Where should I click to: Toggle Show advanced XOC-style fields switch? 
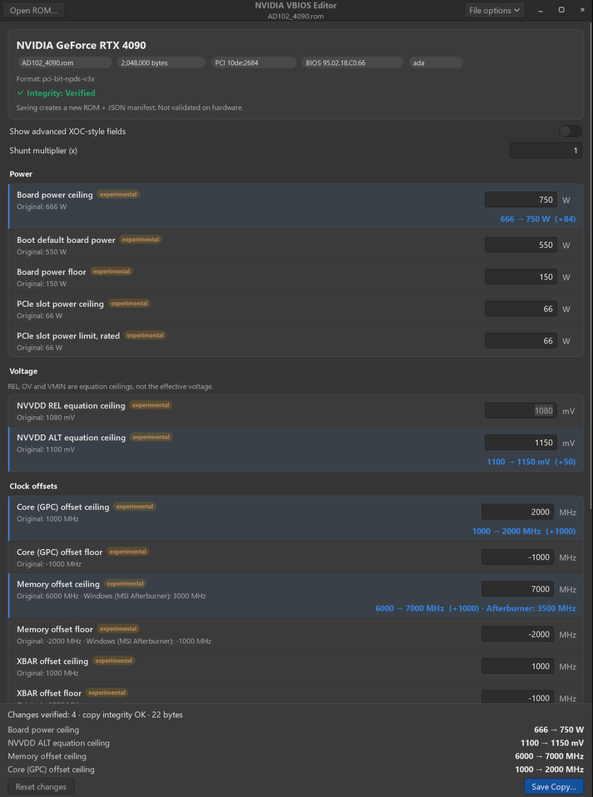tap(570, 131)
